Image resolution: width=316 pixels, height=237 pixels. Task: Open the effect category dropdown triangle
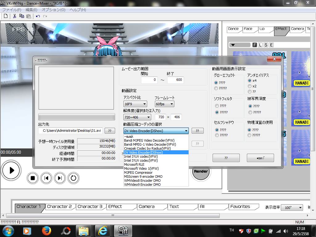click(233, 45)
